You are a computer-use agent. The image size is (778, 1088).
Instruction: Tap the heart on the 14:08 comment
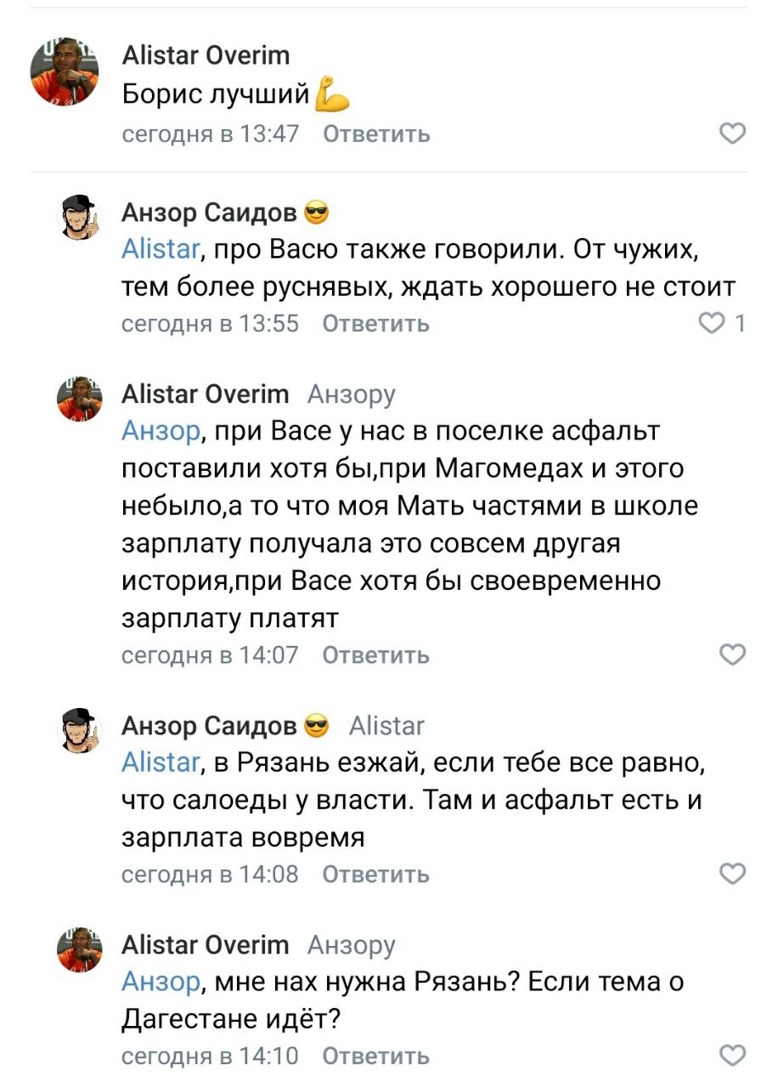[x=732, y=873]
